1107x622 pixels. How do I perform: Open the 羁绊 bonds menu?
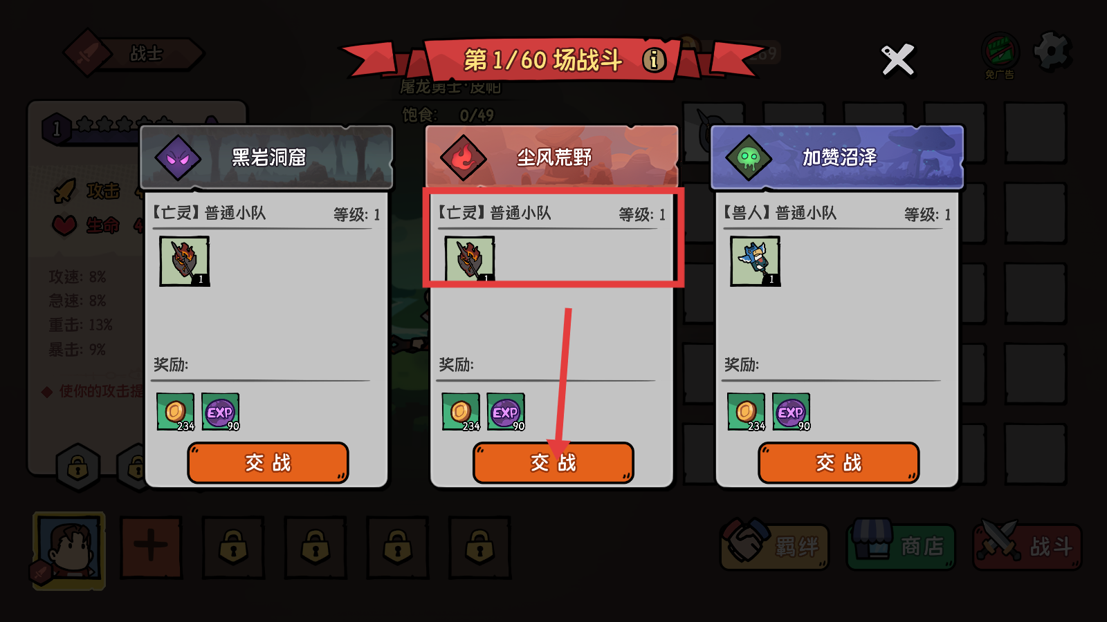774,545
